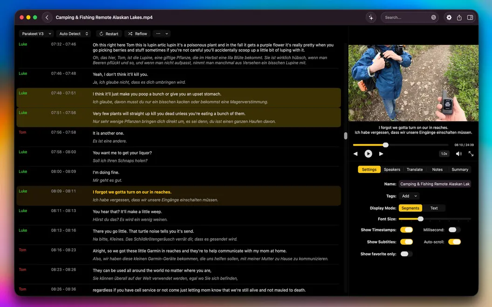Open the Tags Add dropdown
Screen dimensions: 492x307
coord(409,196)
